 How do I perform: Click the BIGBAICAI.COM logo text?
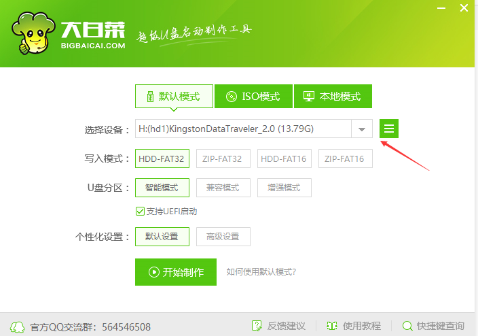tap(93, 46)
